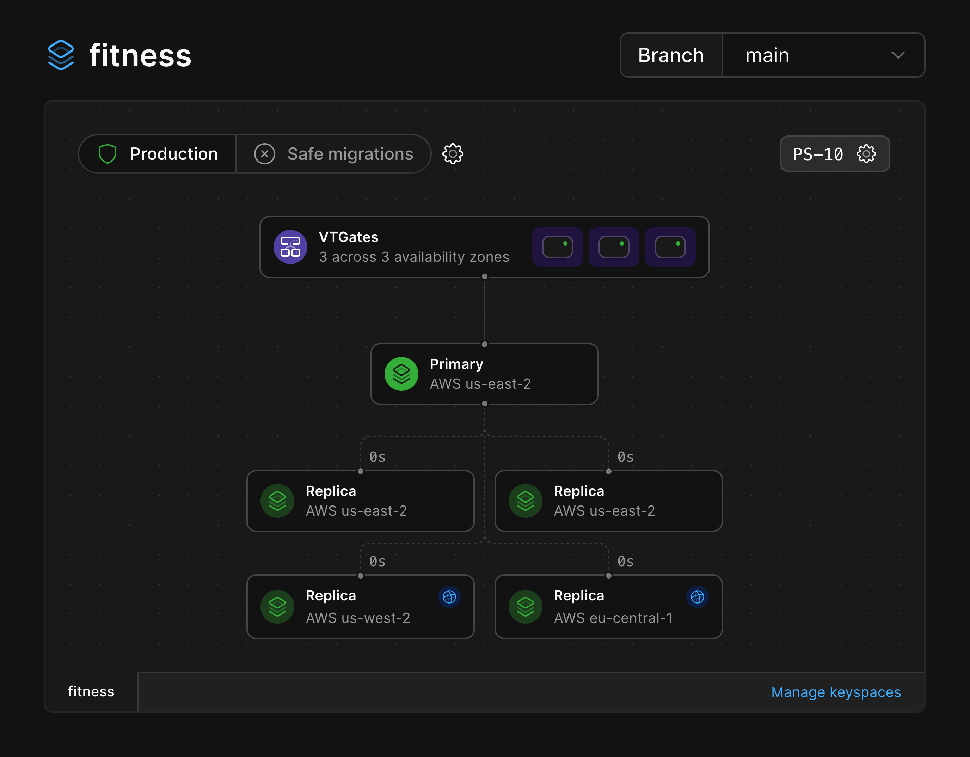Click the PlanetScale stacked-layers logo
Viewport: 970px width, 757px height.
point(61,55)
